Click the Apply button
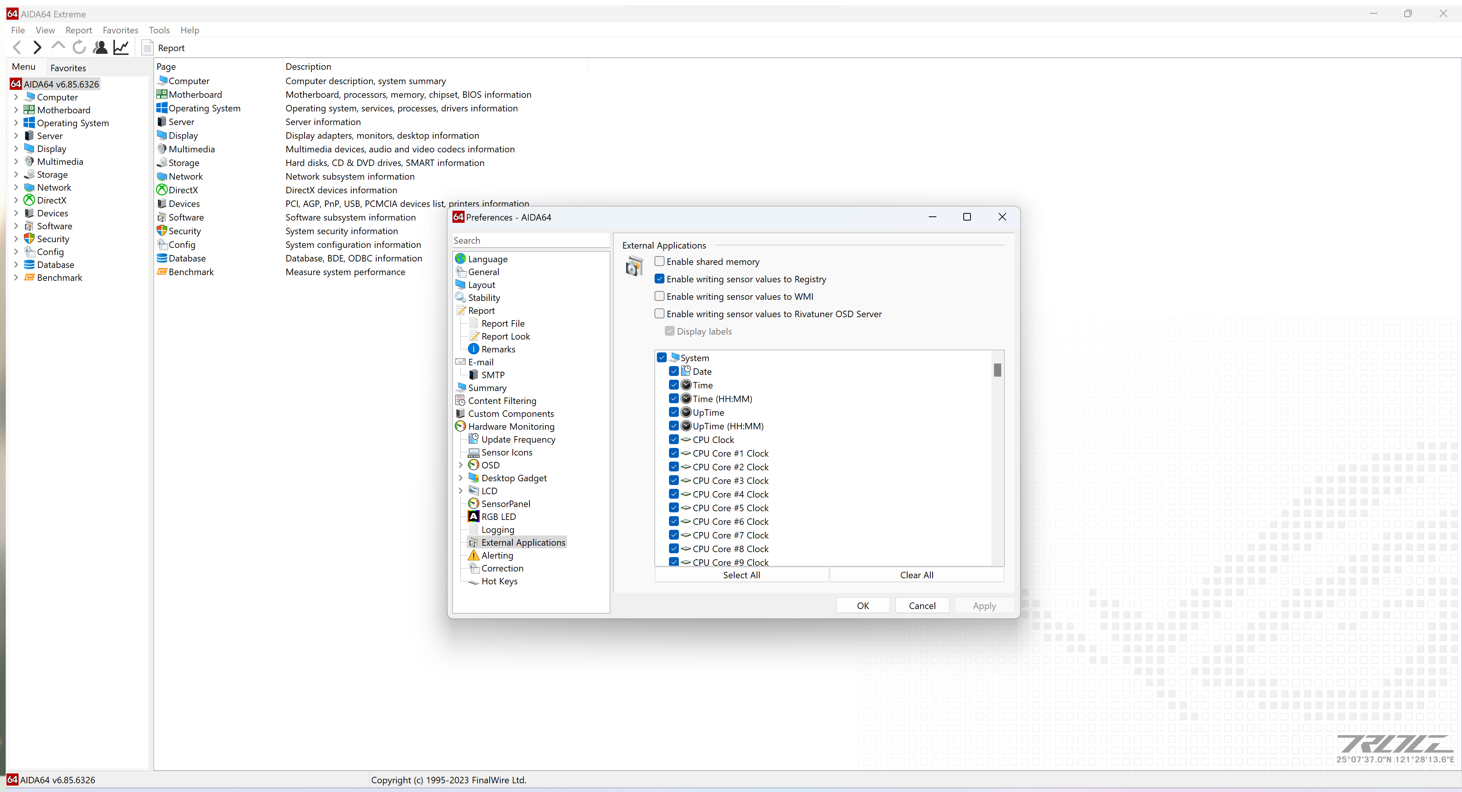Viewport: 1462px width, 792px height. 984,606
